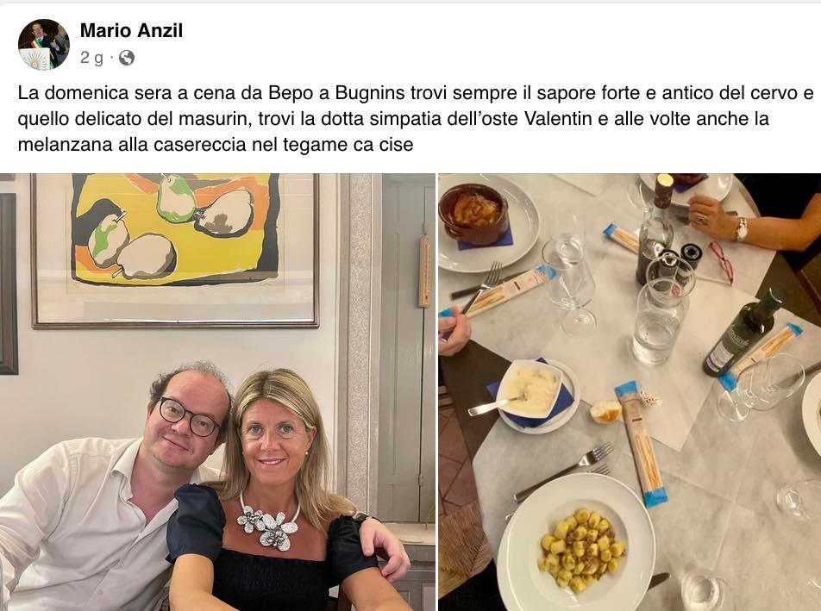This screenshot has height=611, width=821.
Task: Open the post via its "2 g" timestamp
Action: coord(91,58)
